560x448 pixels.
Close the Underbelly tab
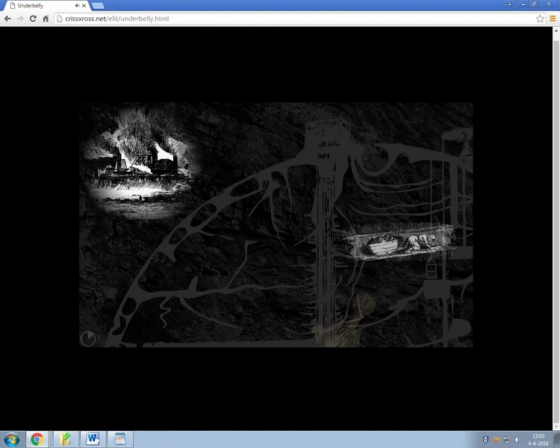(x=84, y=5)
